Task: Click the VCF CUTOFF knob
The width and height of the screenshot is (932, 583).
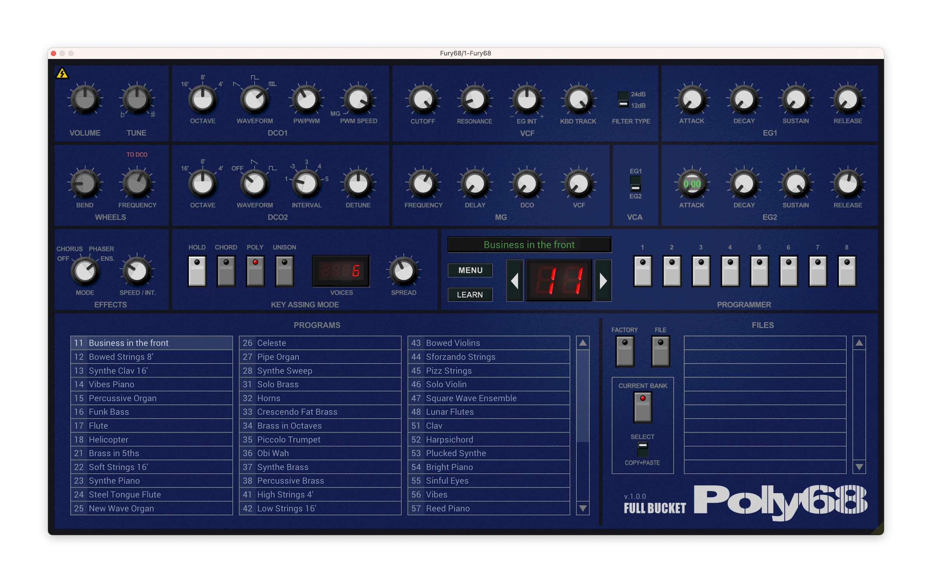Action: pyautogui.click(x=423, y=99)
